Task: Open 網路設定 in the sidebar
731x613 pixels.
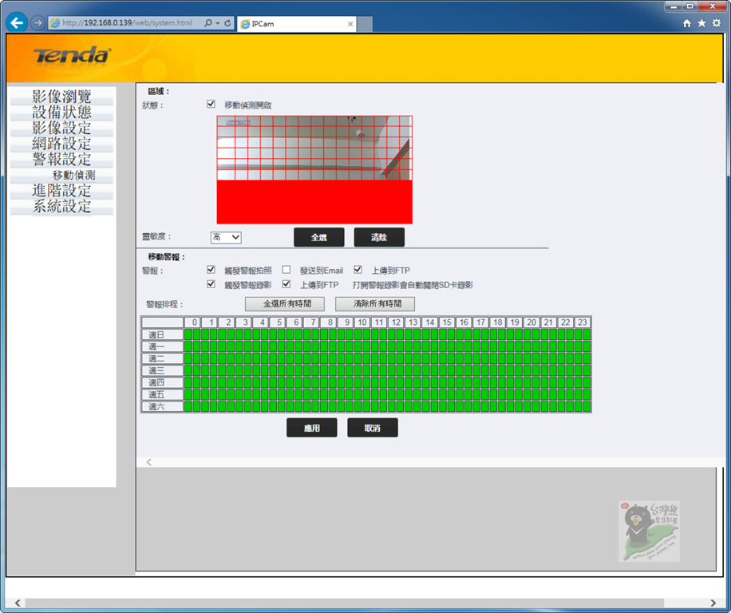Action: (61, 144)
